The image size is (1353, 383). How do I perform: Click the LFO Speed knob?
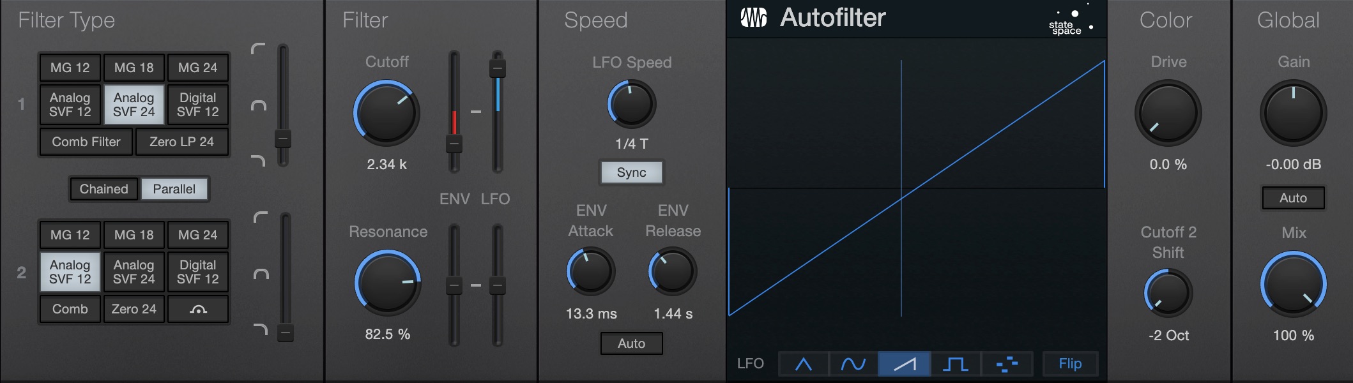click(x=632, y=103)
